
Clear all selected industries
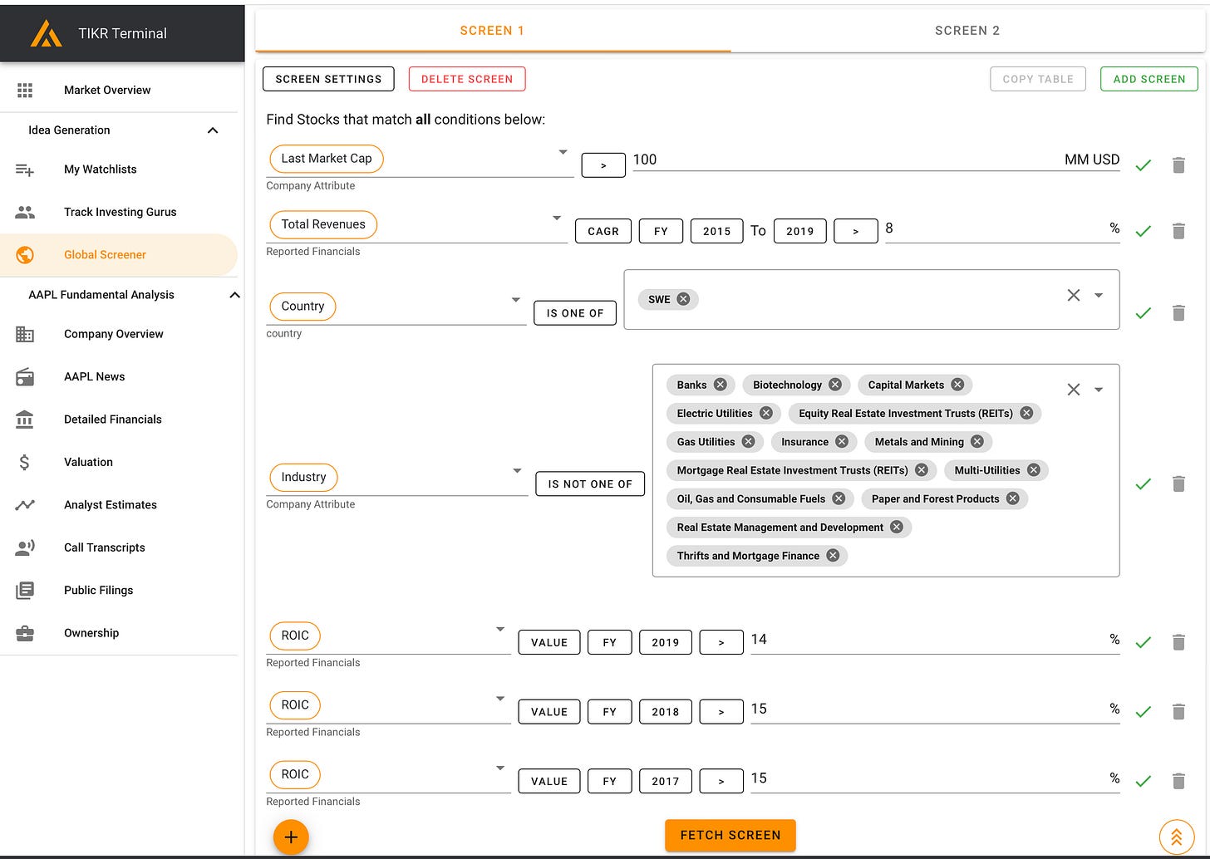coord(1074,390)
